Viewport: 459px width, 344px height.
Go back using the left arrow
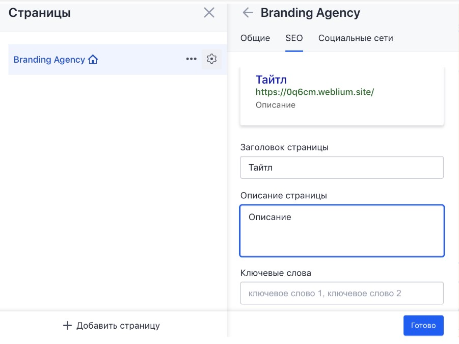[248, 13]
